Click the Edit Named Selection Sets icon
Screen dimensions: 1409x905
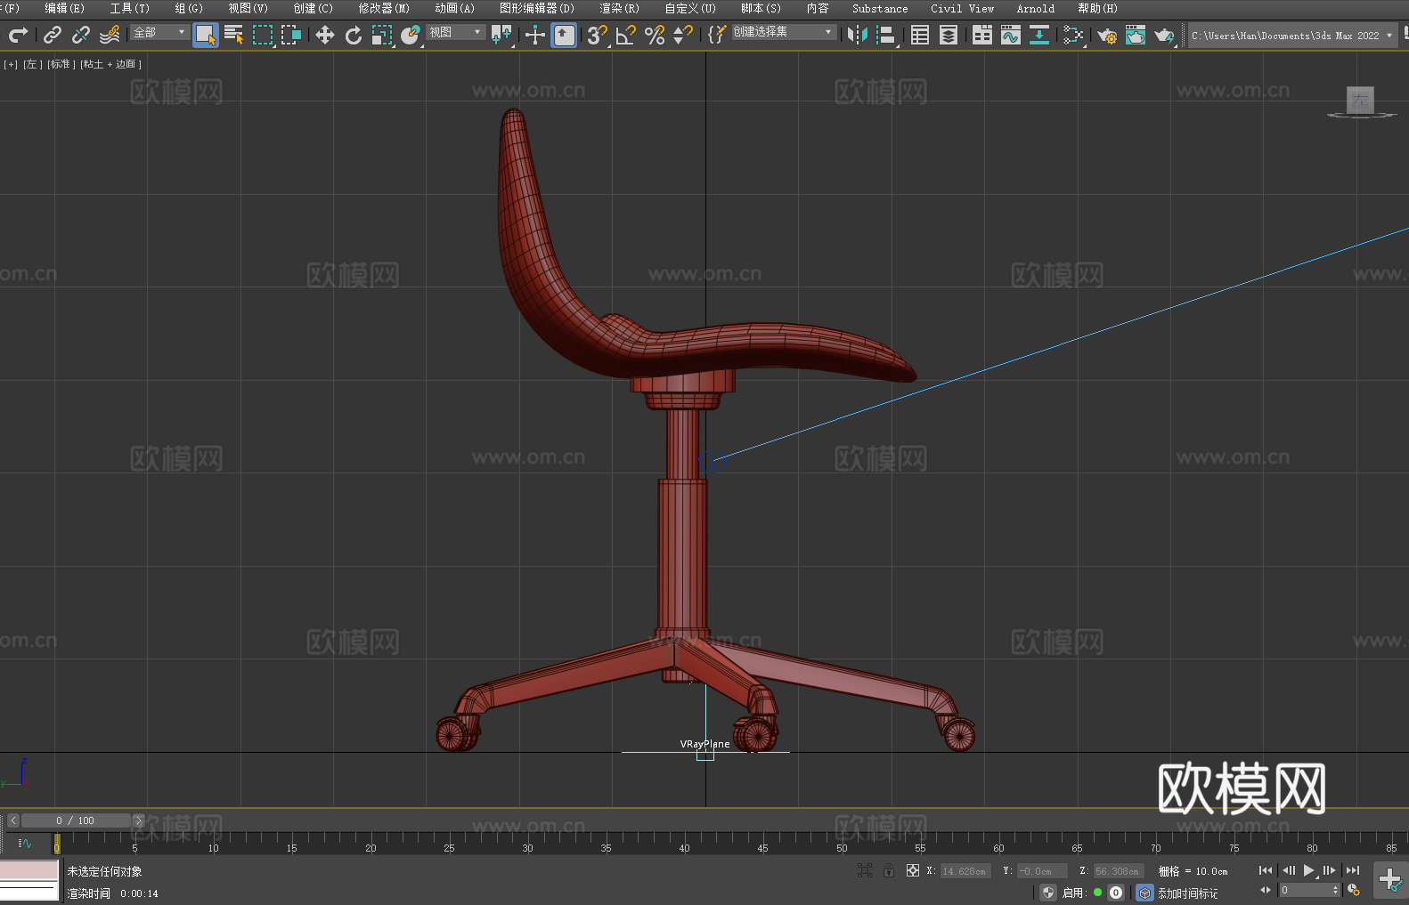click(716, 35)
